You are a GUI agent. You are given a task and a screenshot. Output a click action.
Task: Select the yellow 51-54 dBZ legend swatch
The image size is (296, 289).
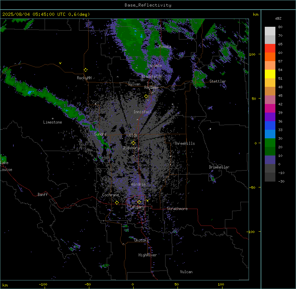(x=270, y=74)
